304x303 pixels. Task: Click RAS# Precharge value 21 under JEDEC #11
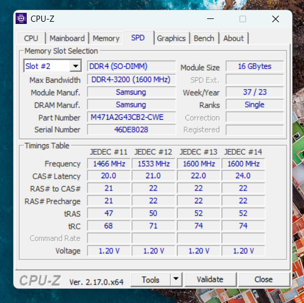coord(109,201)
